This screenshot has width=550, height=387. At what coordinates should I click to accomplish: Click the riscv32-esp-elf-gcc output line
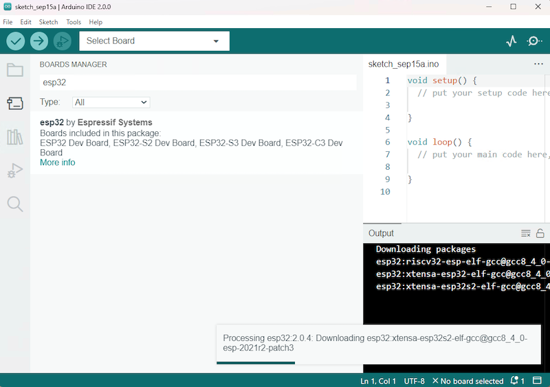[462, 262]
